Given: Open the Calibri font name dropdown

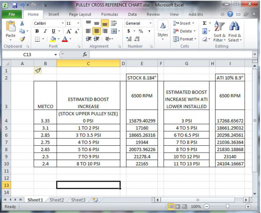Looking at the screenshot, I should click(62, 24).
